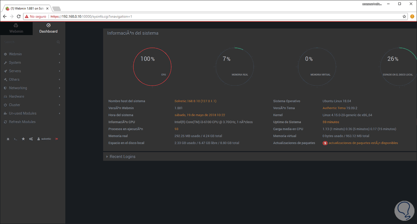The width and height of the screenshot is (417, 224).
Task: Expand the arrow next to Servers
Action: pyautogui.click(x=59, y=71)
